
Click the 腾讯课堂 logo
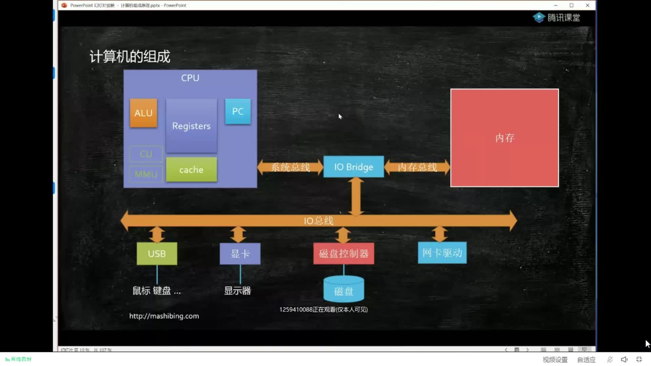click(x=556, y=17)
